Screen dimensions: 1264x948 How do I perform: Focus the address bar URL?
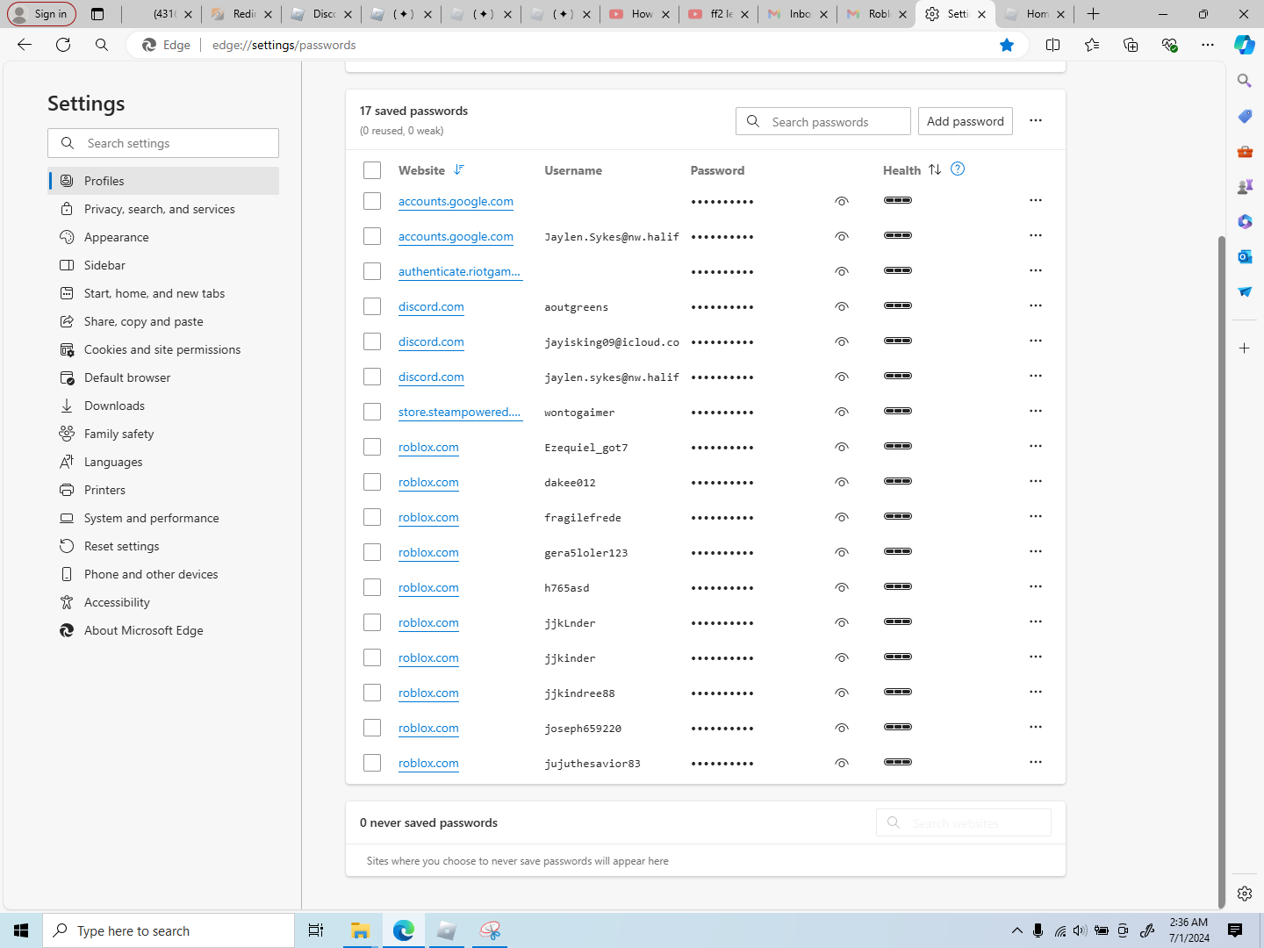click(284, 45)
